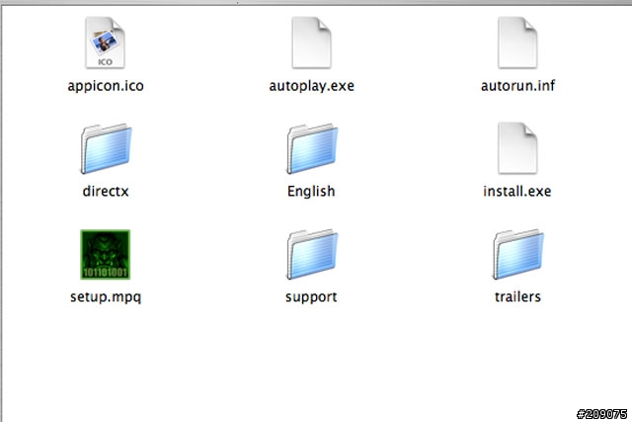The width and height of the screenshot is (632, 422).
Task: Click the 'autoplay.exe' file name label
Action: [x=312, y=86]
